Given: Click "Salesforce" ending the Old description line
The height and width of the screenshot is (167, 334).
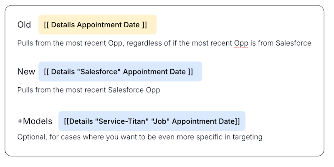Looking at the screenshot, I should 294,43.
